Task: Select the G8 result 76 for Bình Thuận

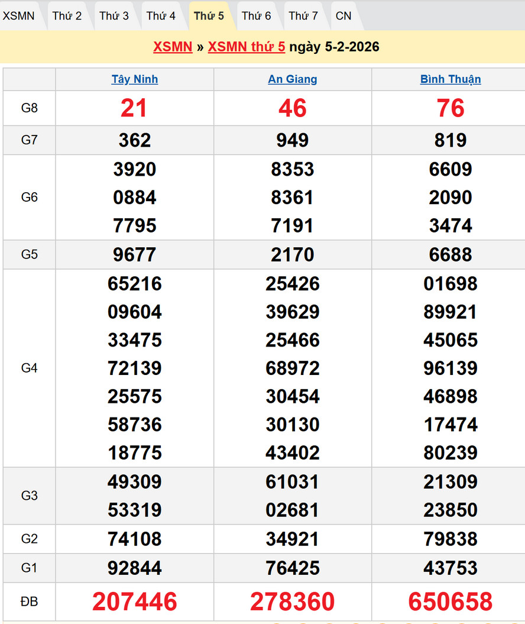Action: point(451,108)
